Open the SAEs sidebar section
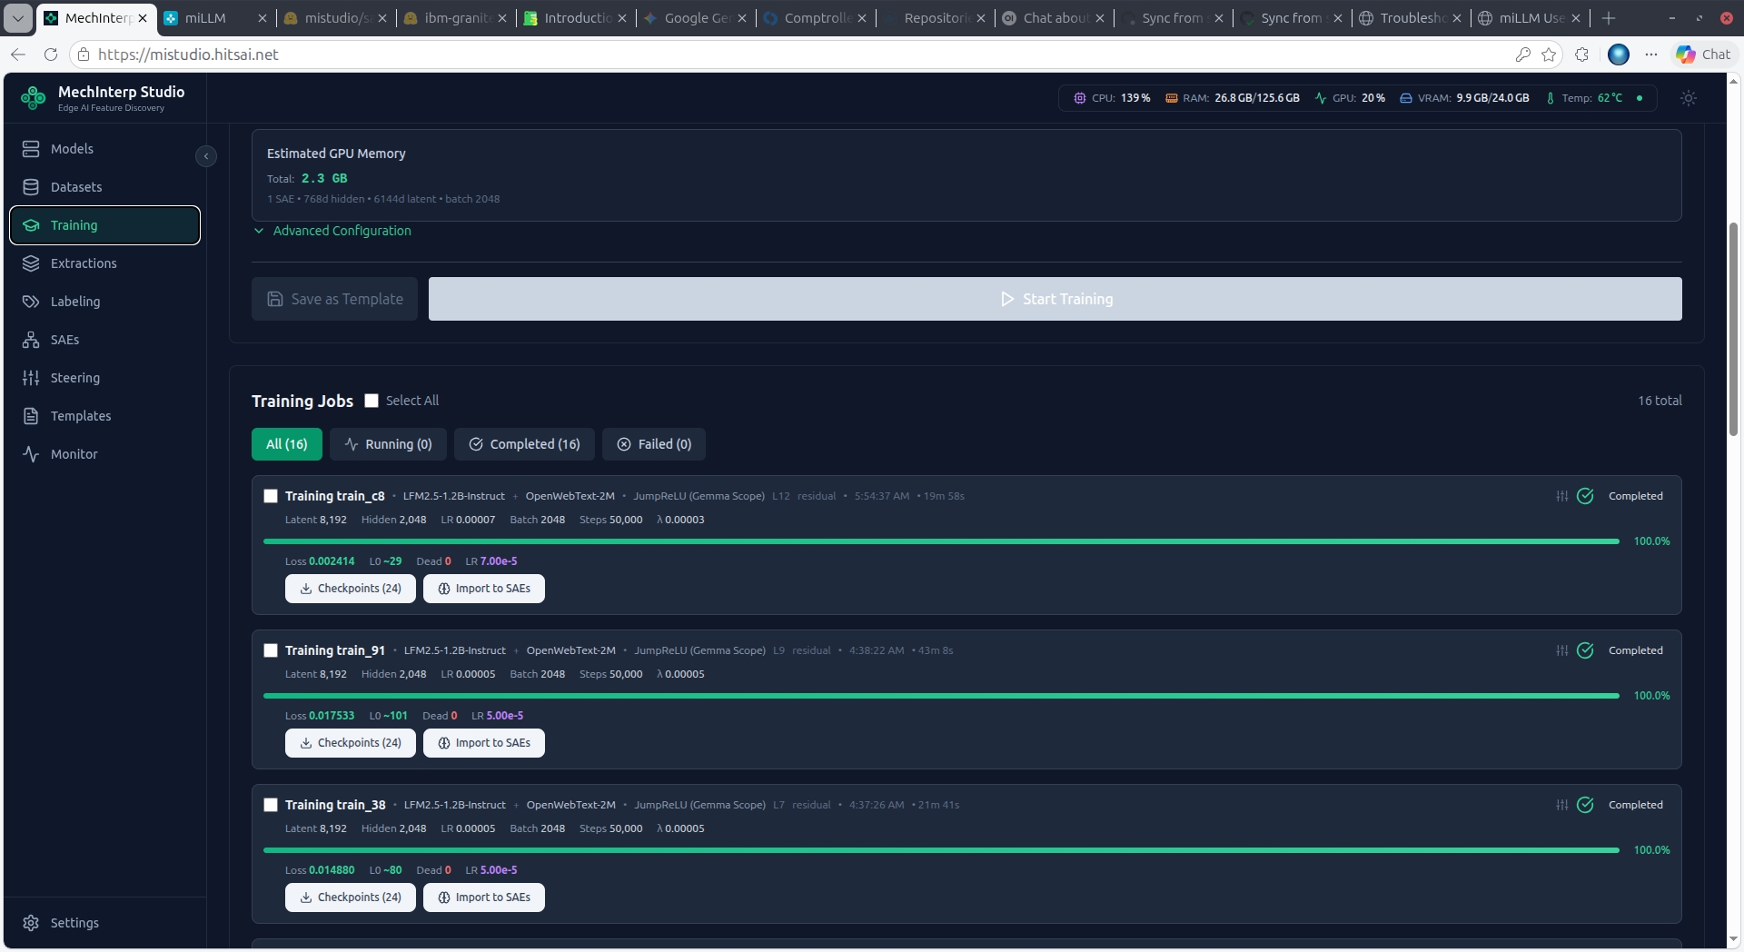The image size is (1744, 952). 104,340
